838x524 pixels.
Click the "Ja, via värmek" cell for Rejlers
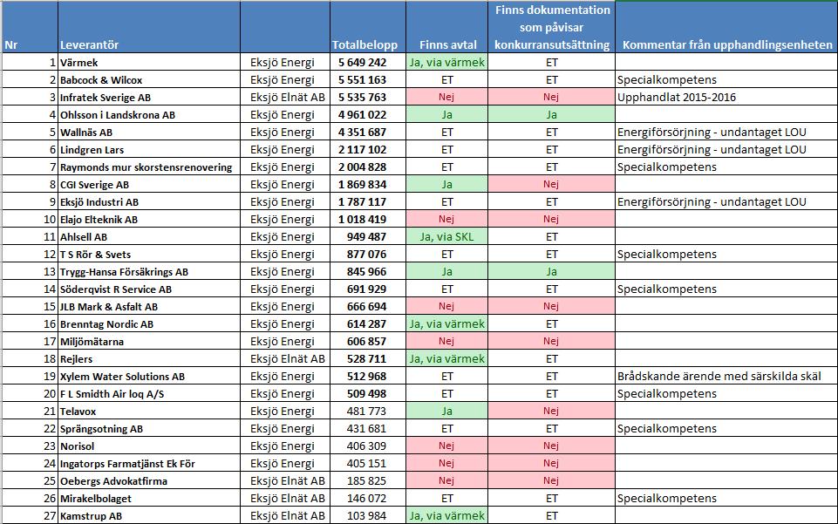(x=446, y=359)
